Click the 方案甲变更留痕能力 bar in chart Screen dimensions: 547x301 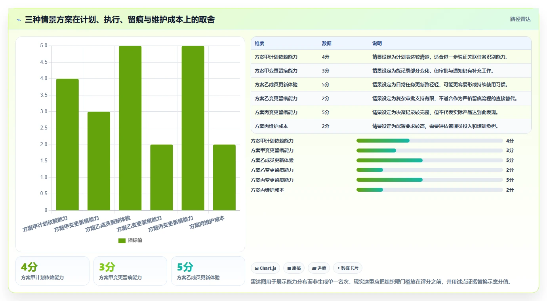(x=99, y=161)
